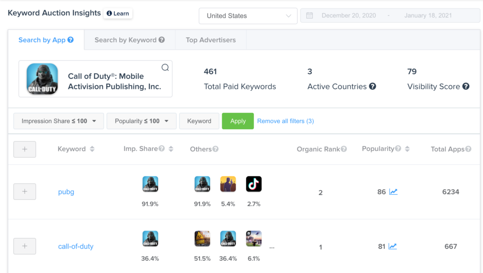The image size is (483, 273).
Task: Click the search magnifier in app selector
Action: (x=165, y=67)
